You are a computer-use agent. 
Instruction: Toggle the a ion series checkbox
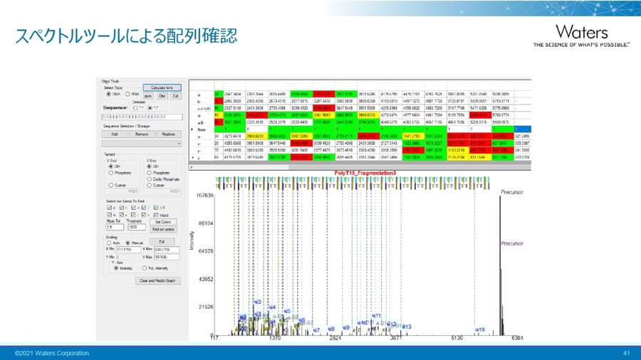pos(109,208)
